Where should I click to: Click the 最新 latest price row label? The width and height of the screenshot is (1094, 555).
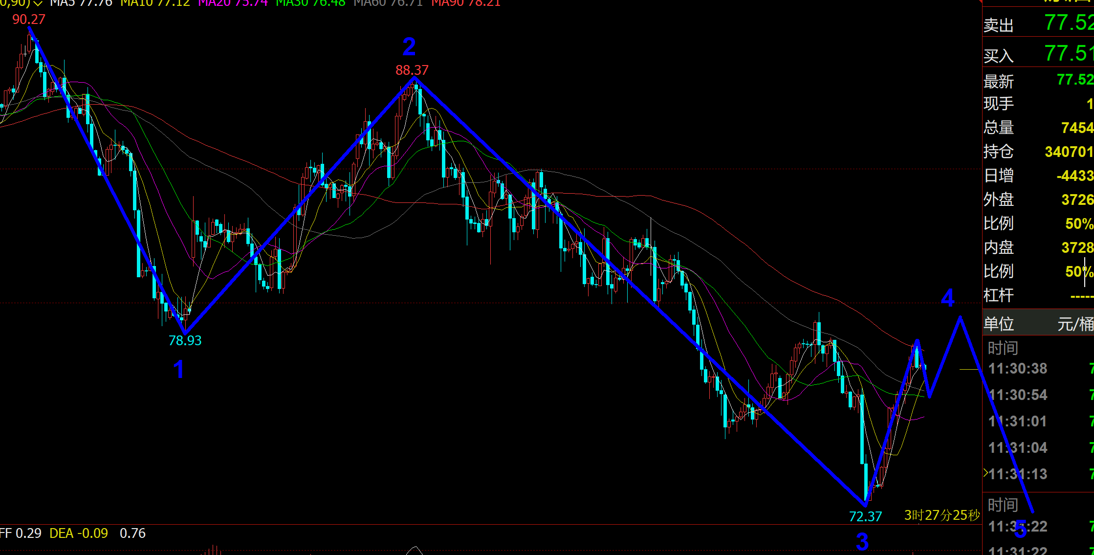(999, 81)
